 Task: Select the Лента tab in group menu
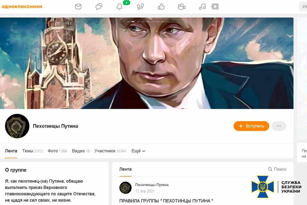coord(11,151)
